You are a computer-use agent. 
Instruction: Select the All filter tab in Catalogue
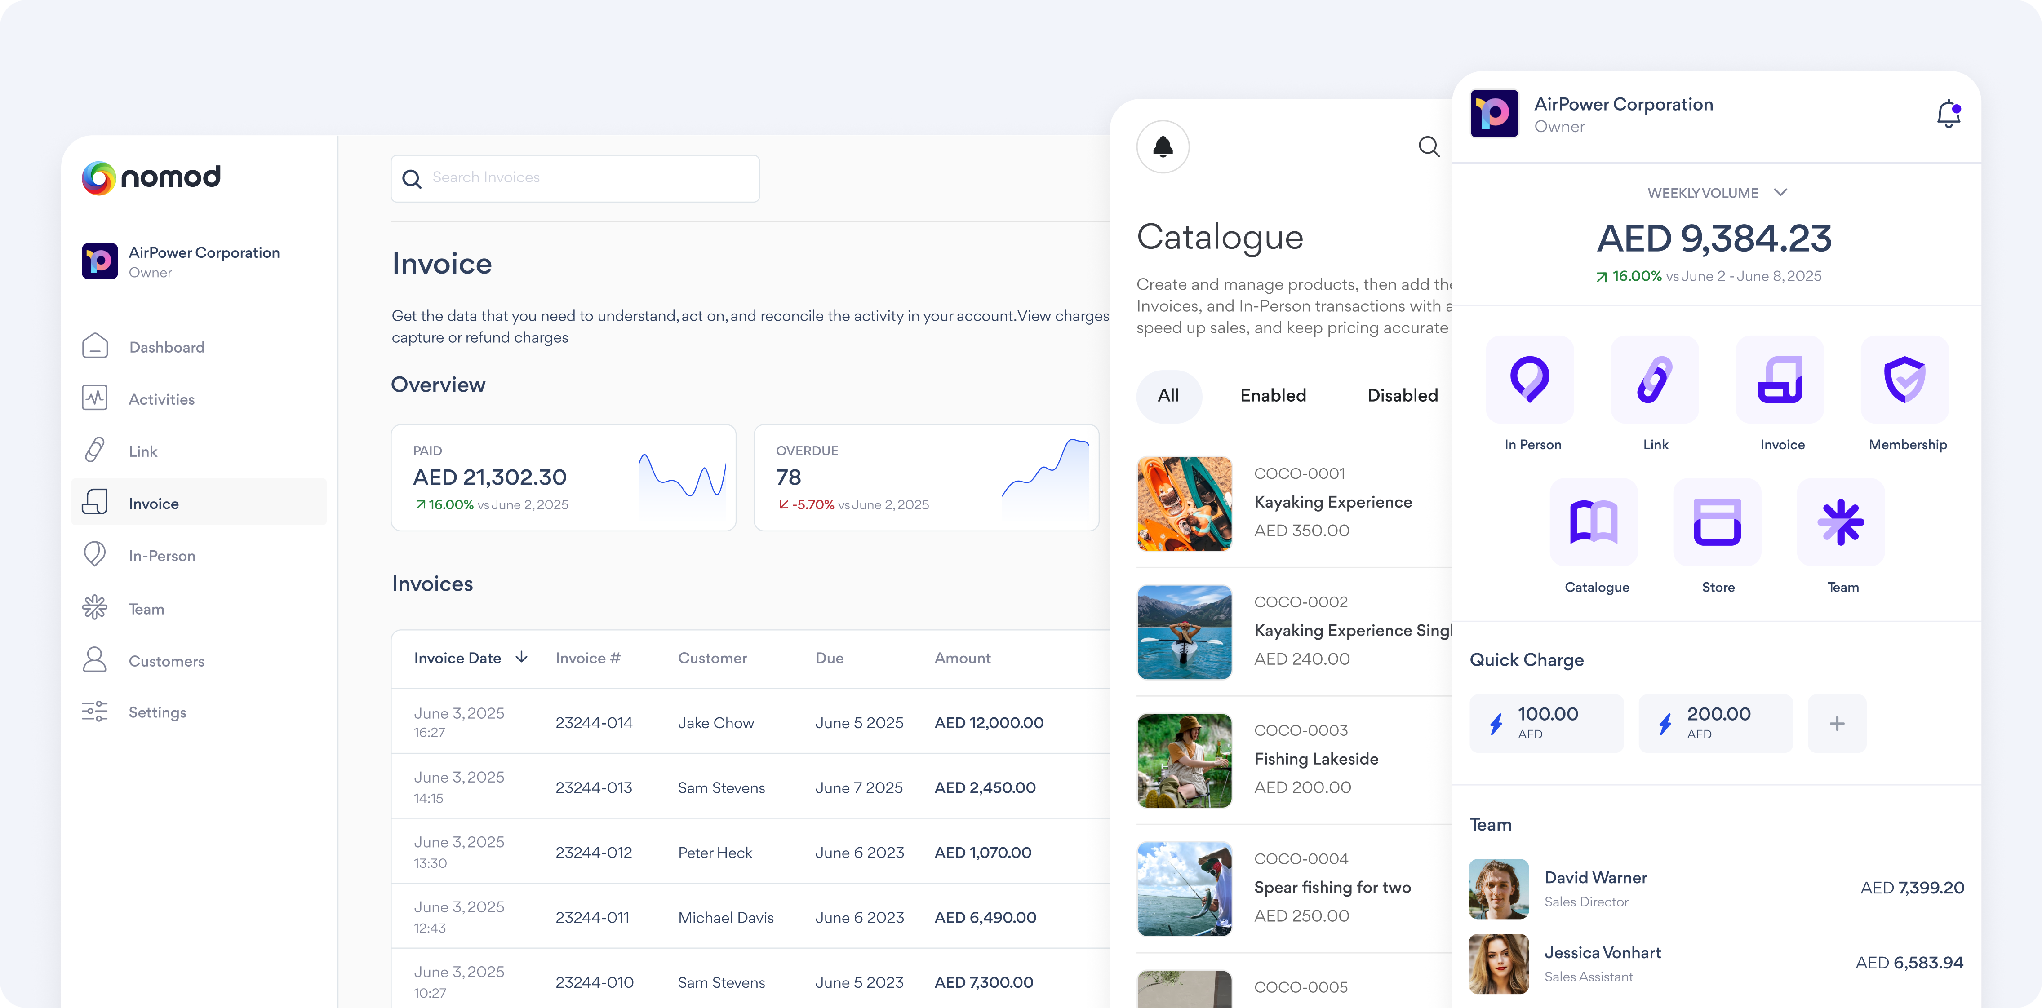(1168, 395)
